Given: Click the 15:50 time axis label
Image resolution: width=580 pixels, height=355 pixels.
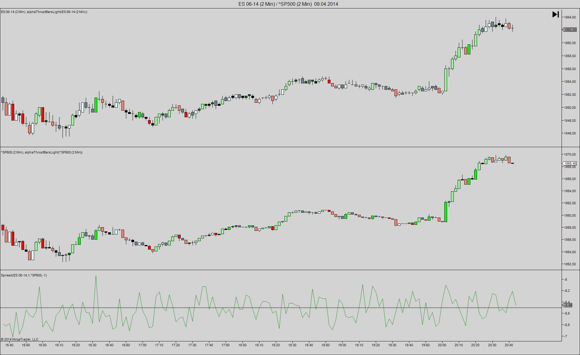Looking at the screenshot, I should (x=26, y=345).
